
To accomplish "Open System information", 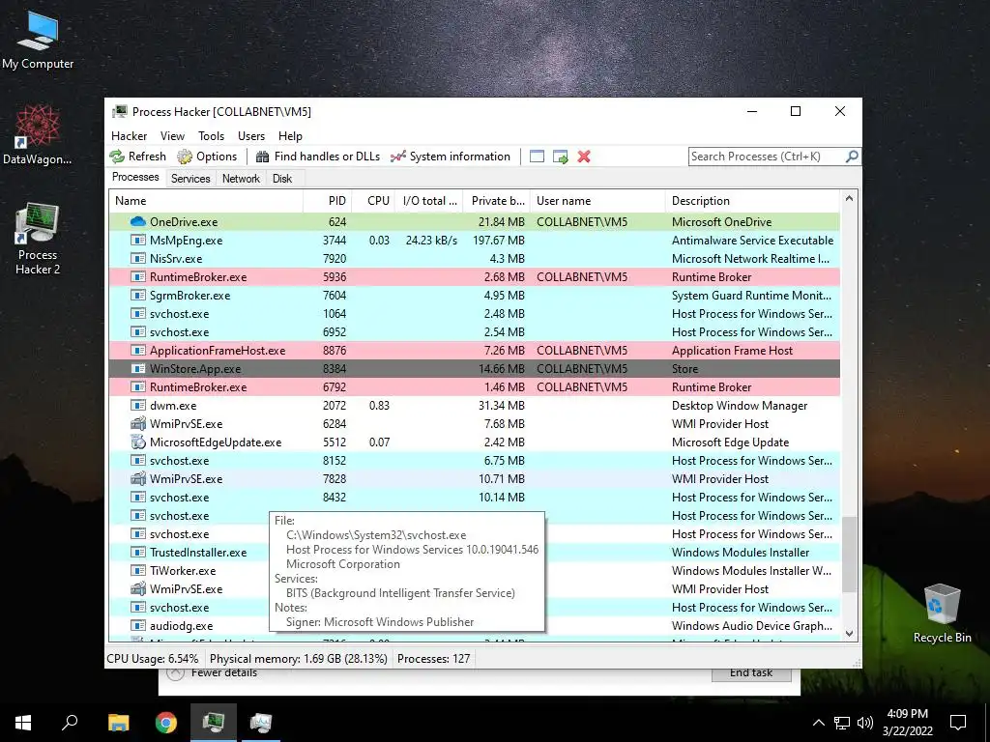I will tap(451, 157).
